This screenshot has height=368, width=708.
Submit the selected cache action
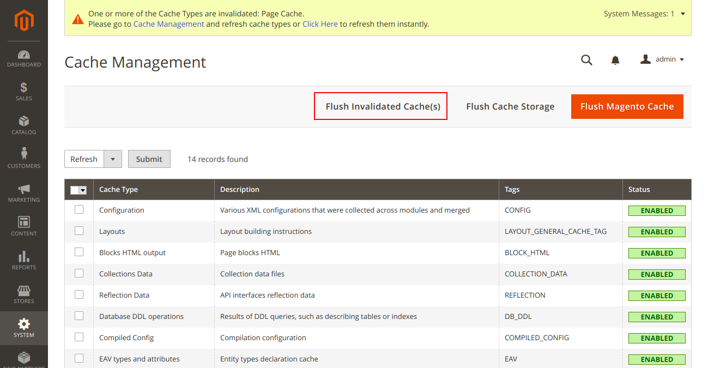coord(149,159)
